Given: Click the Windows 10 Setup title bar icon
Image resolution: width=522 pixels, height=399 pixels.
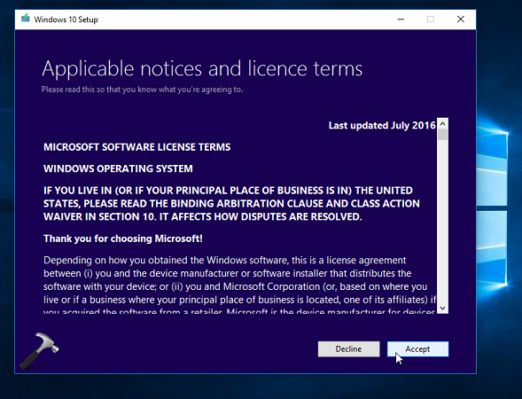Looking at the screenshot, I should (26, 19).
